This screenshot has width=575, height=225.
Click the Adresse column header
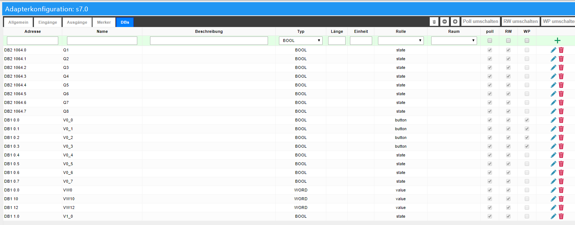pos(32,31)
